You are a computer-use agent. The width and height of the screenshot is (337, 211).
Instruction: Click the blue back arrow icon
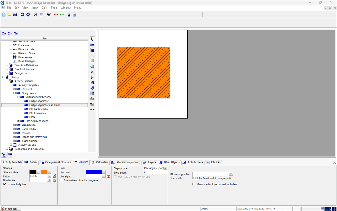[22, 14]
